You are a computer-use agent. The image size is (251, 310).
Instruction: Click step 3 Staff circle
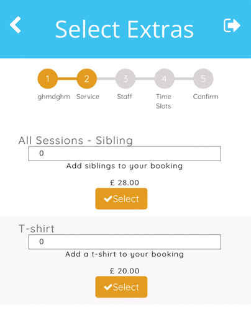click(x=125, y=79)
